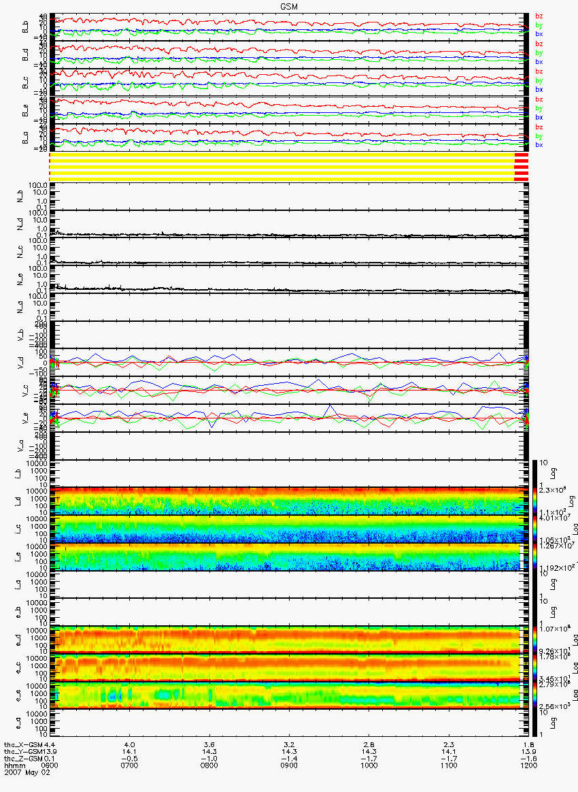Click the GSM title at the top
578x792 pixels.
tap(289, 6)
